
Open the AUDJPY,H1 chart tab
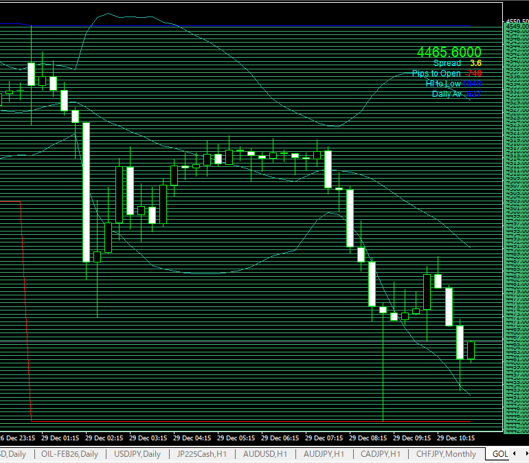(x=324, y=454)
